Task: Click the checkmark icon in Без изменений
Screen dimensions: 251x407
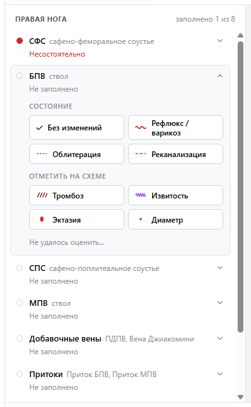Action: pyautogui.click(x=39, y=128)
